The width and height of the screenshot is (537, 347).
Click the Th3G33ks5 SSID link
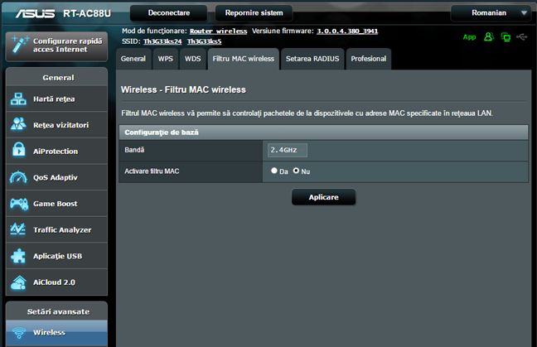tap(204, 41)
